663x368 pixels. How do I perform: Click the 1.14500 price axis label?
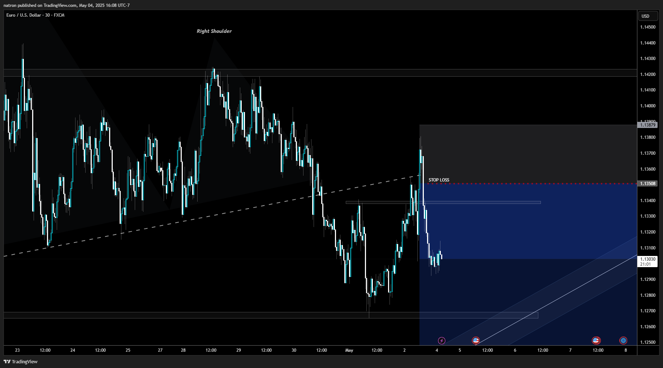click(648, 27)
